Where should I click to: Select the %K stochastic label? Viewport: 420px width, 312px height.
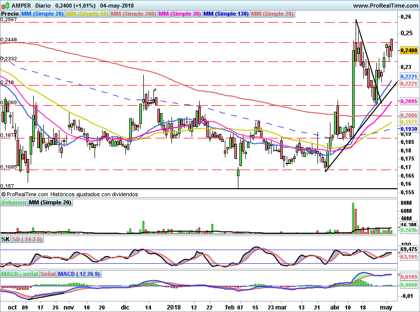(6, 239)
